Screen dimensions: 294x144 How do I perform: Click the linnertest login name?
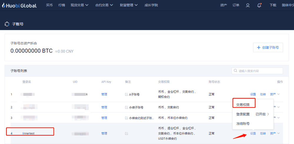[28, 133]
